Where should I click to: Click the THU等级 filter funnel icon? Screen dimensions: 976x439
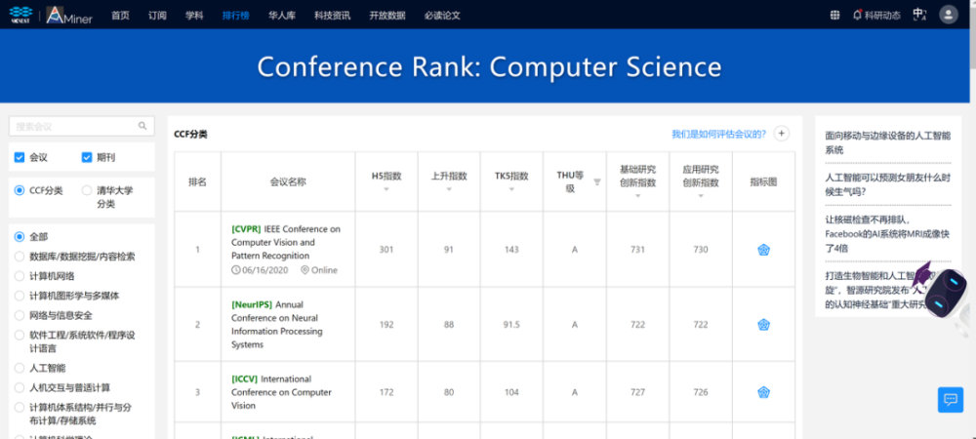click(x=597, y=182)
